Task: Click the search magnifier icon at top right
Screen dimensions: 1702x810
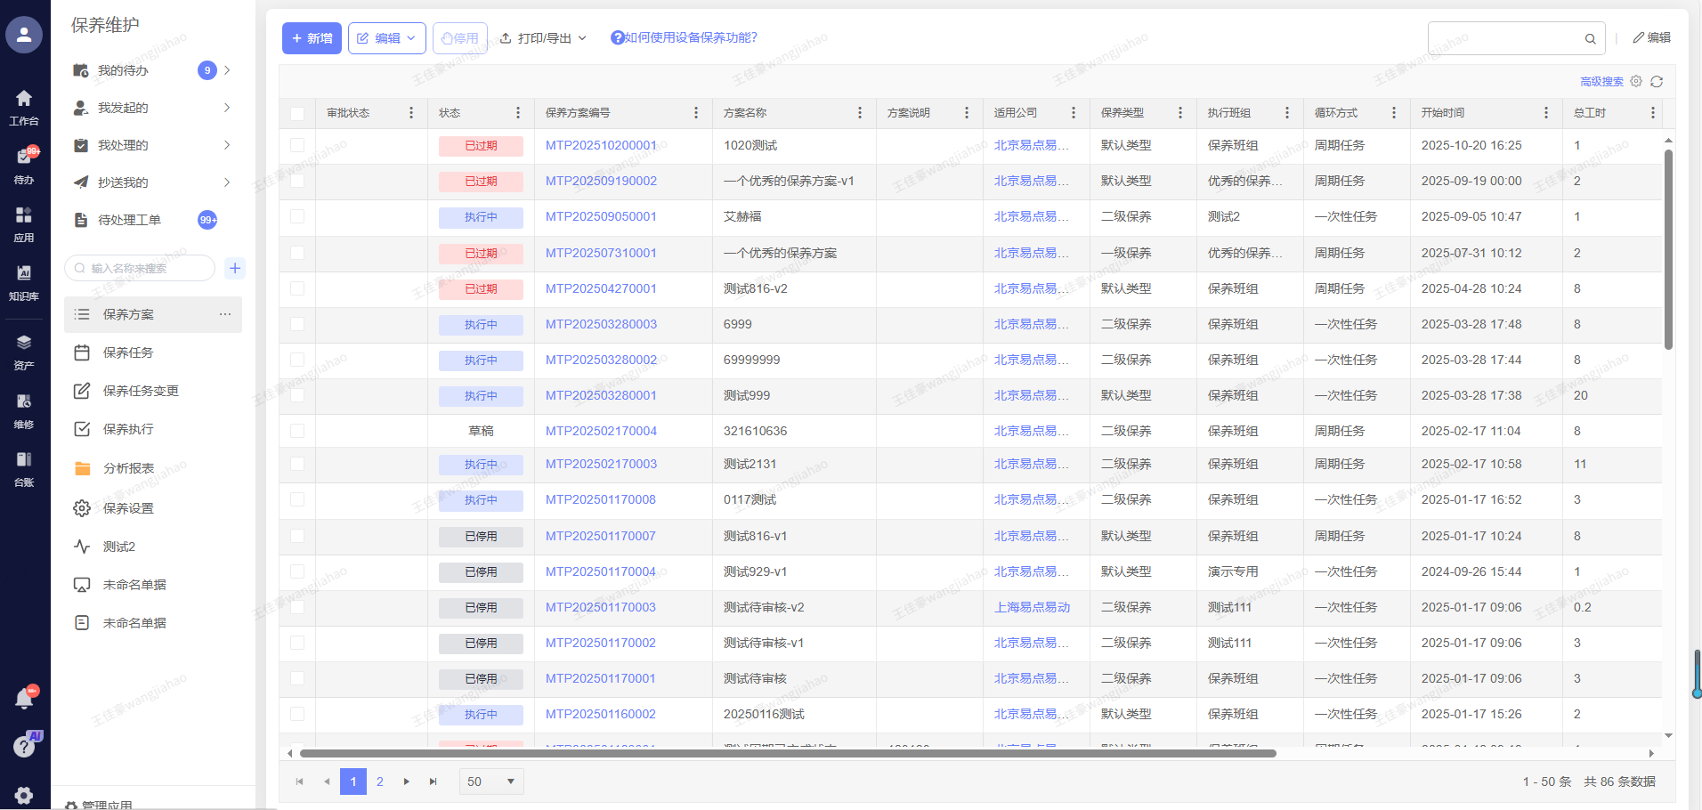Action: click(x=1590, y=39)
